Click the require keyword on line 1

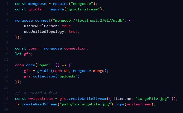point(61,4)
